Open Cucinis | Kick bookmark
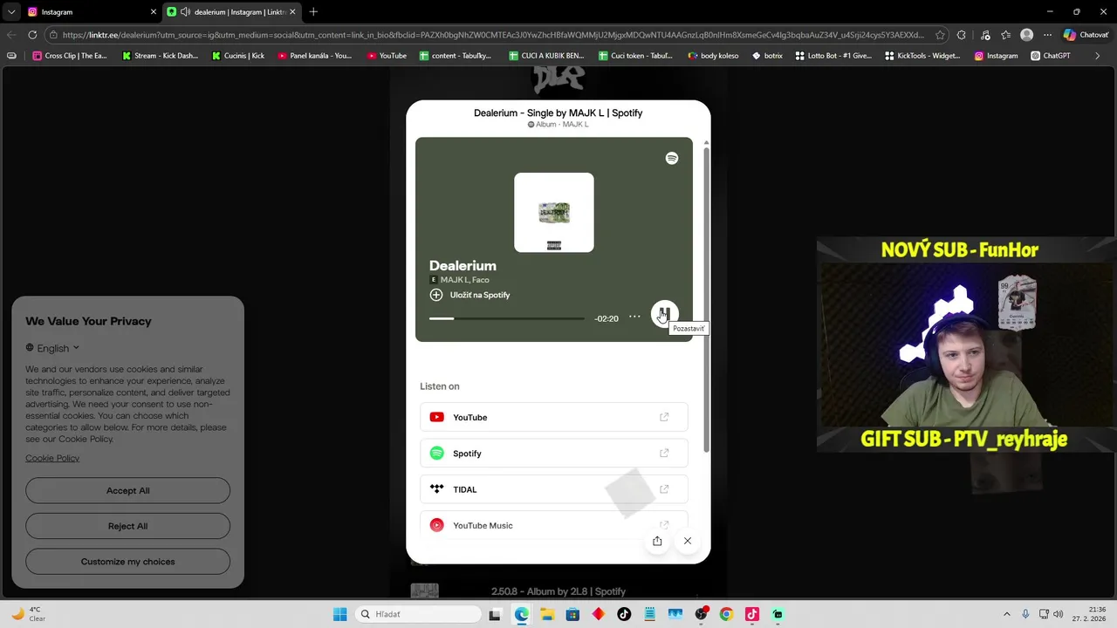The width and height of the screenshot is (1117, 628). coord(238,56)
